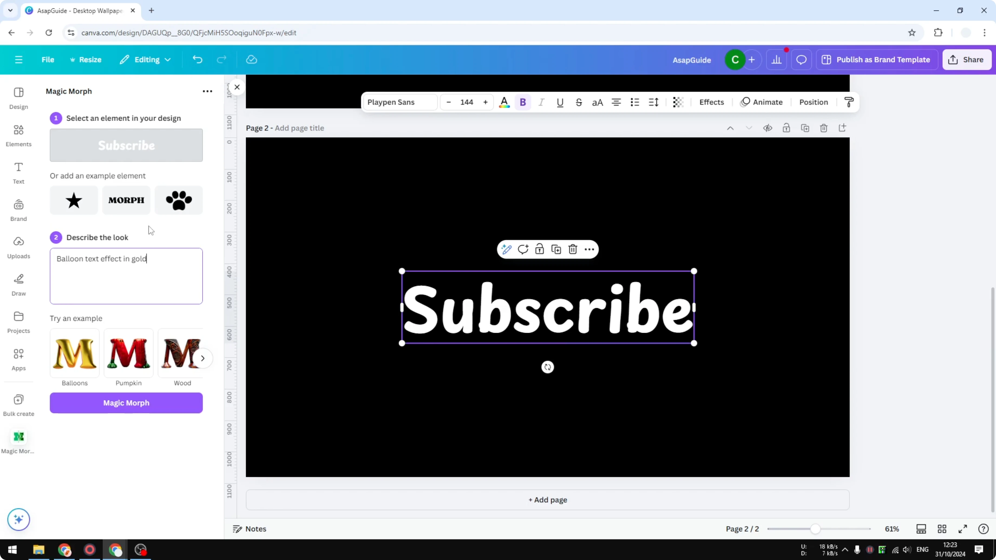
Task: Delete the Subscribe text element
Action: click(573, 249)
